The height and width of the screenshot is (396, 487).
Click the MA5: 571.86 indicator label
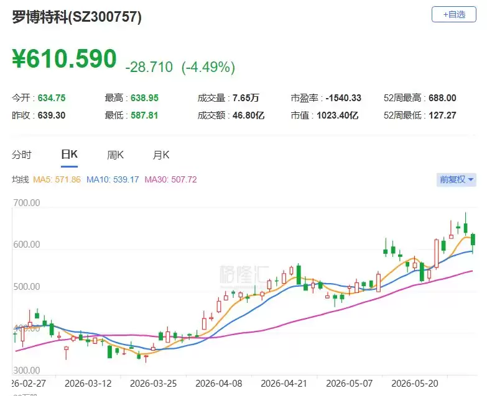(57, 179)
